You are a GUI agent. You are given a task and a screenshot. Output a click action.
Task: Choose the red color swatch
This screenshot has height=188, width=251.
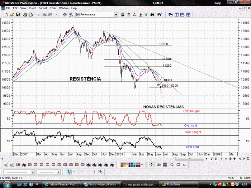click(122, 166)
